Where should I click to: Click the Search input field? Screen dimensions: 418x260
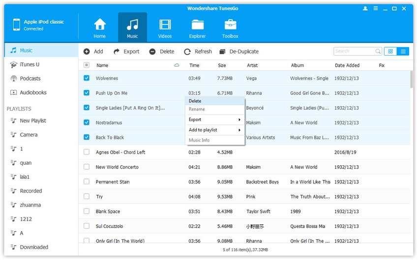click(354, 51)
